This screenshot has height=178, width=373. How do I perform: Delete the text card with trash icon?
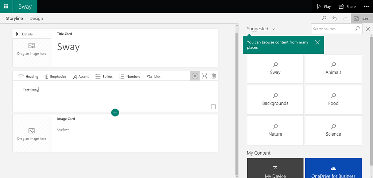[x=214, y=76]
